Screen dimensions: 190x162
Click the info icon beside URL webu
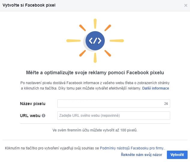(44, 116)
